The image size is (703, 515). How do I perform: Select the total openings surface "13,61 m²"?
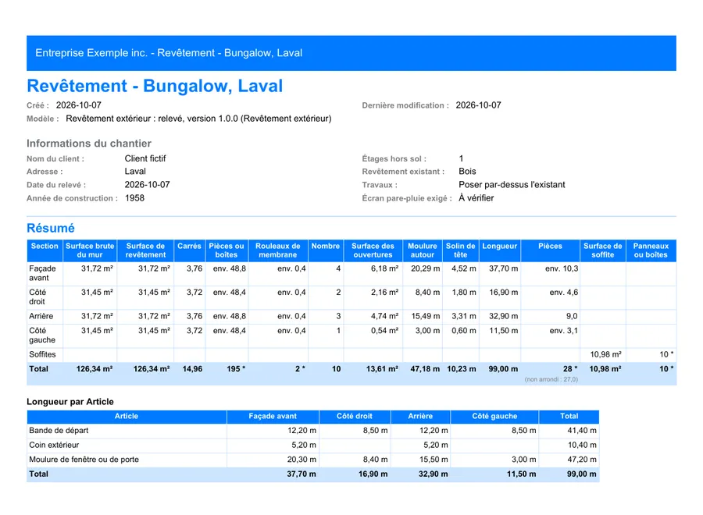click(x=382, y=369)
